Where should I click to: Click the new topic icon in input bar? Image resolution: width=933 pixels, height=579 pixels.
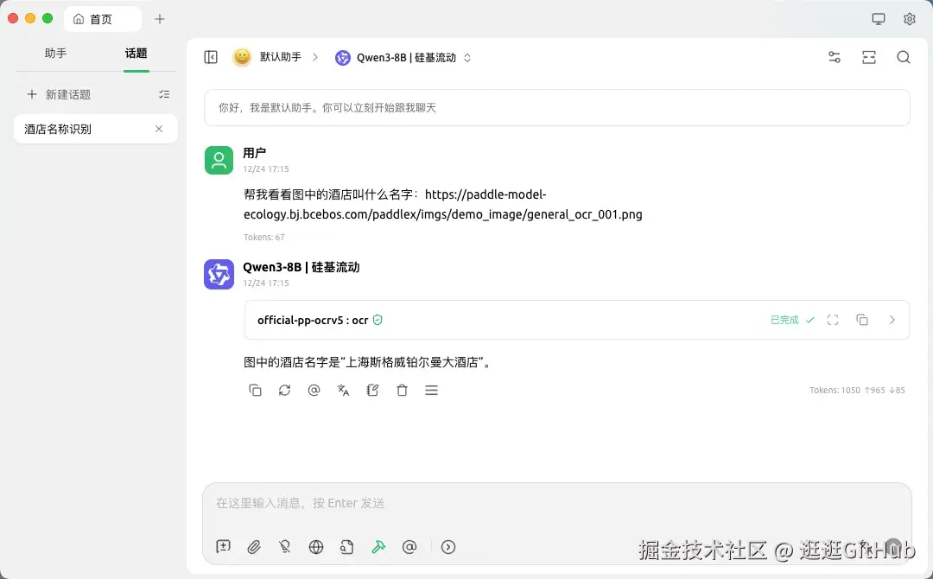223,547
